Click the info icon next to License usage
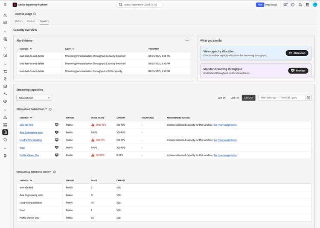The width and height of the screenshot is (320, 228). tap(35, 14)
